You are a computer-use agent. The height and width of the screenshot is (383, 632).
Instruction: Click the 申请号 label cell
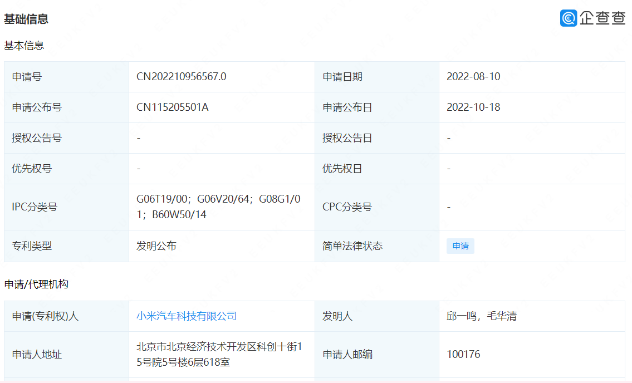(66, 77)
